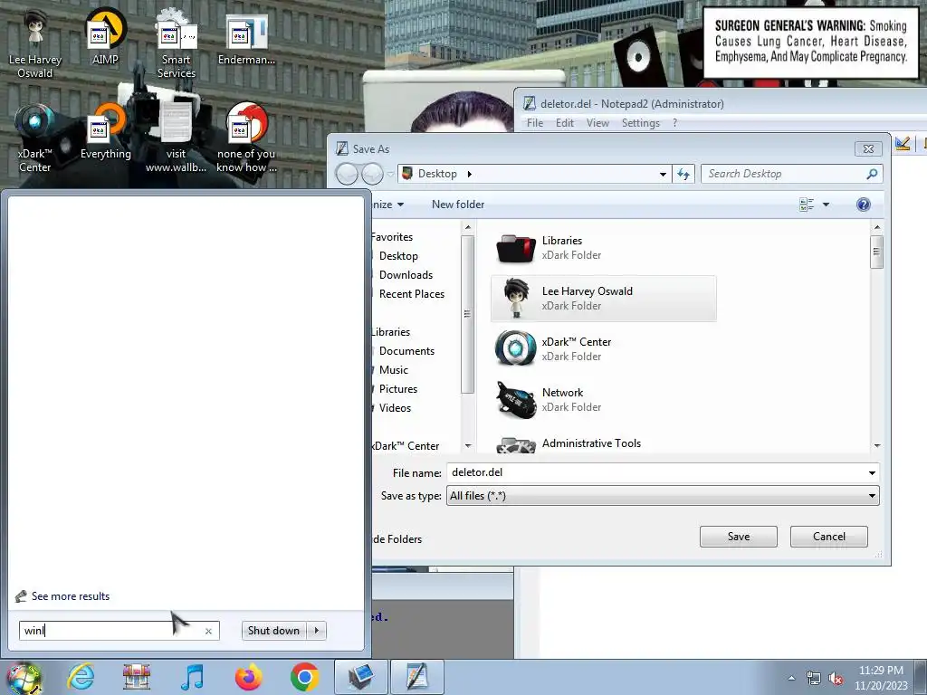
Task: Select Libraries folder in file list
Action: pos(603,248)
